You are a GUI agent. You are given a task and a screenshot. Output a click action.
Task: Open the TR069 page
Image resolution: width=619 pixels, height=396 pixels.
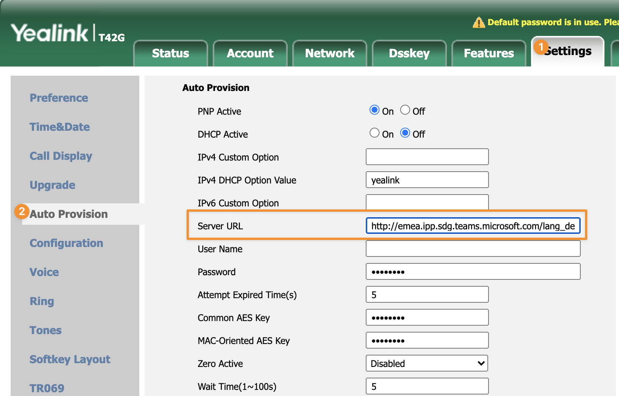pyautogui.click(x=47, y=388)
